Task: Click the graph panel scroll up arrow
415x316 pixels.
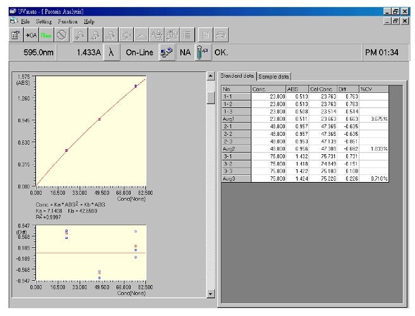Action: click(210, 76)
